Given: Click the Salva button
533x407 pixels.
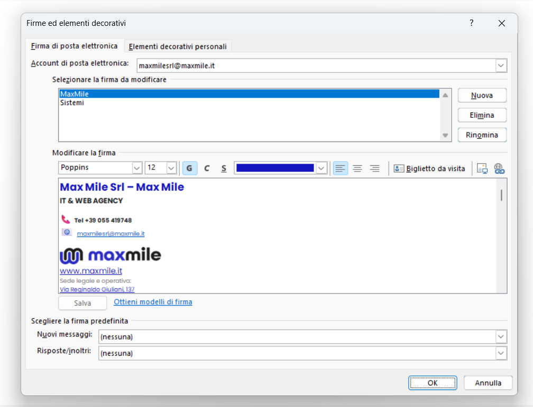Looking at the screenshot, I should [x=82, y=303].
